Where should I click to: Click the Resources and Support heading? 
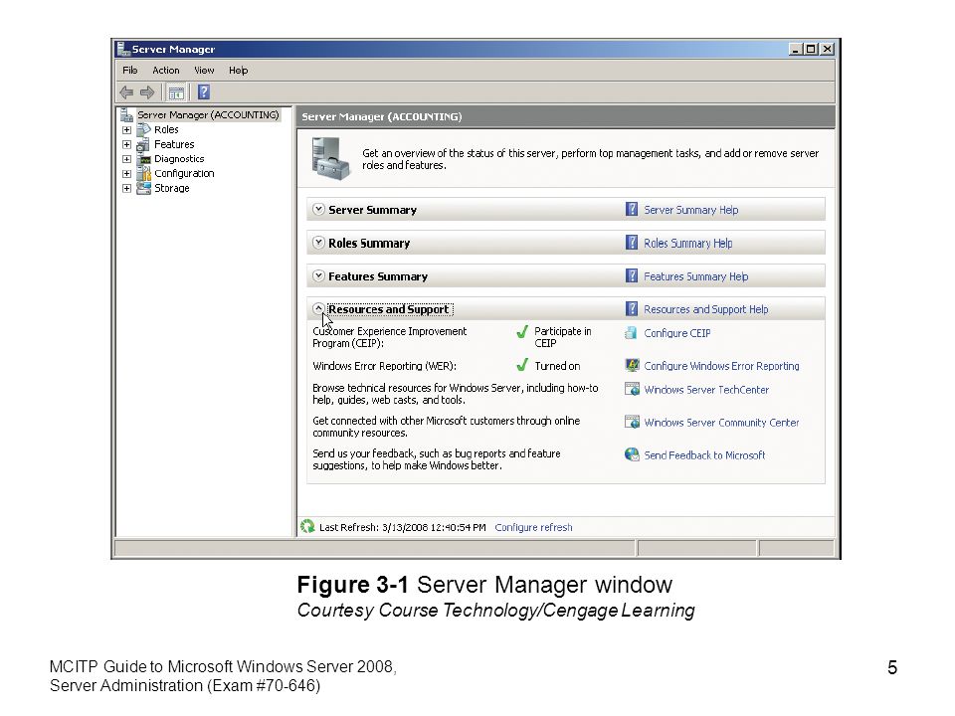tap(390, 309)
